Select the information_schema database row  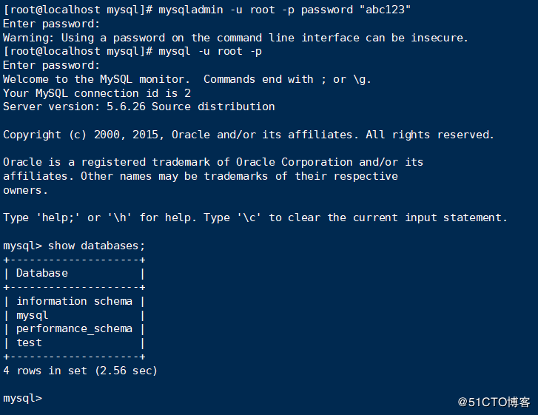point(75,301)
